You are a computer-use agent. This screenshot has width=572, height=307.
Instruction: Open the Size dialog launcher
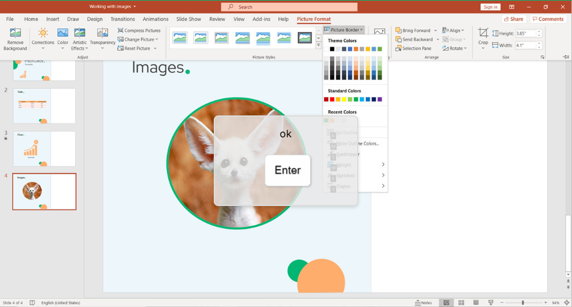[543, 57]
